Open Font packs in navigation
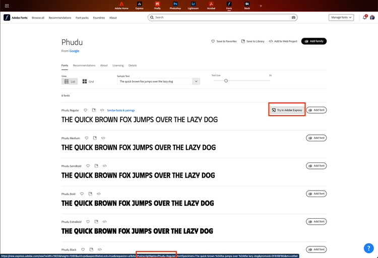The image size is (378, 258). [x=82, y=18]
